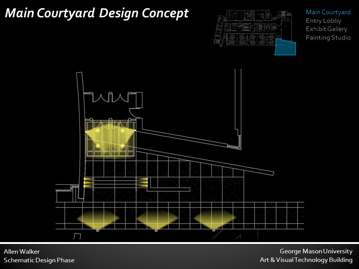This screenshot has height=269, width=359.
Task: Select the Allen Walker author name
Action: click(x=22, y=251)
